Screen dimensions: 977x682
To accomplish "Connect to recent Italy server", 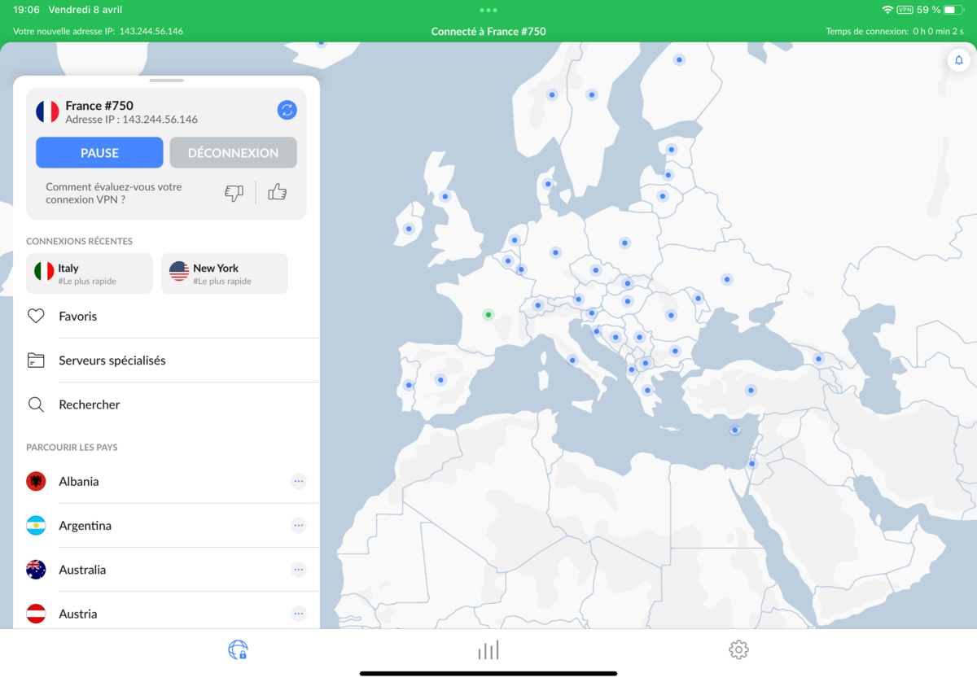I will pos(90,273).
